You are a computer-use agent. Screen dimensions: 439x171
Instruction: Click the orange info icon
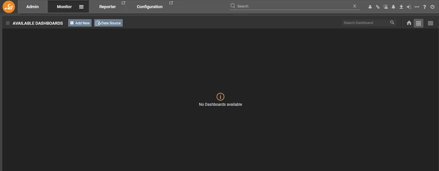(220, 96)
